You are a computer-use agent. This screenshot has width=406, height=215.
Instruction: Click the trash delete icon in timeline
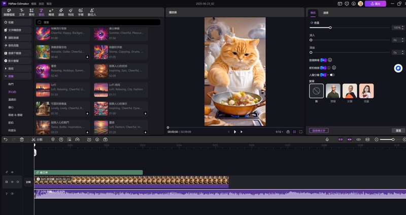[21, 139]
